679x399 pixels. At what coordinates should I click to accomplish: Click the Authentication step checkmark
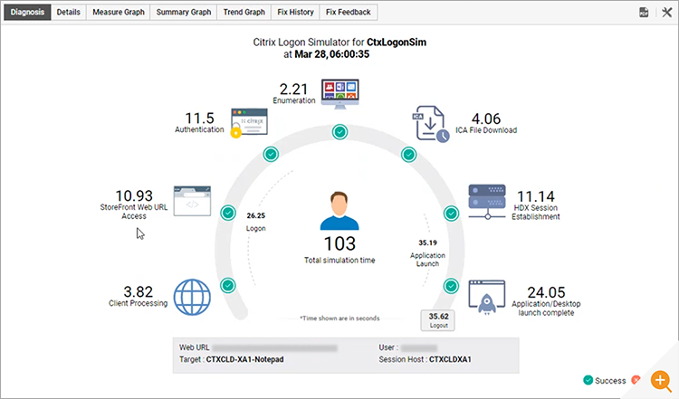271,154
